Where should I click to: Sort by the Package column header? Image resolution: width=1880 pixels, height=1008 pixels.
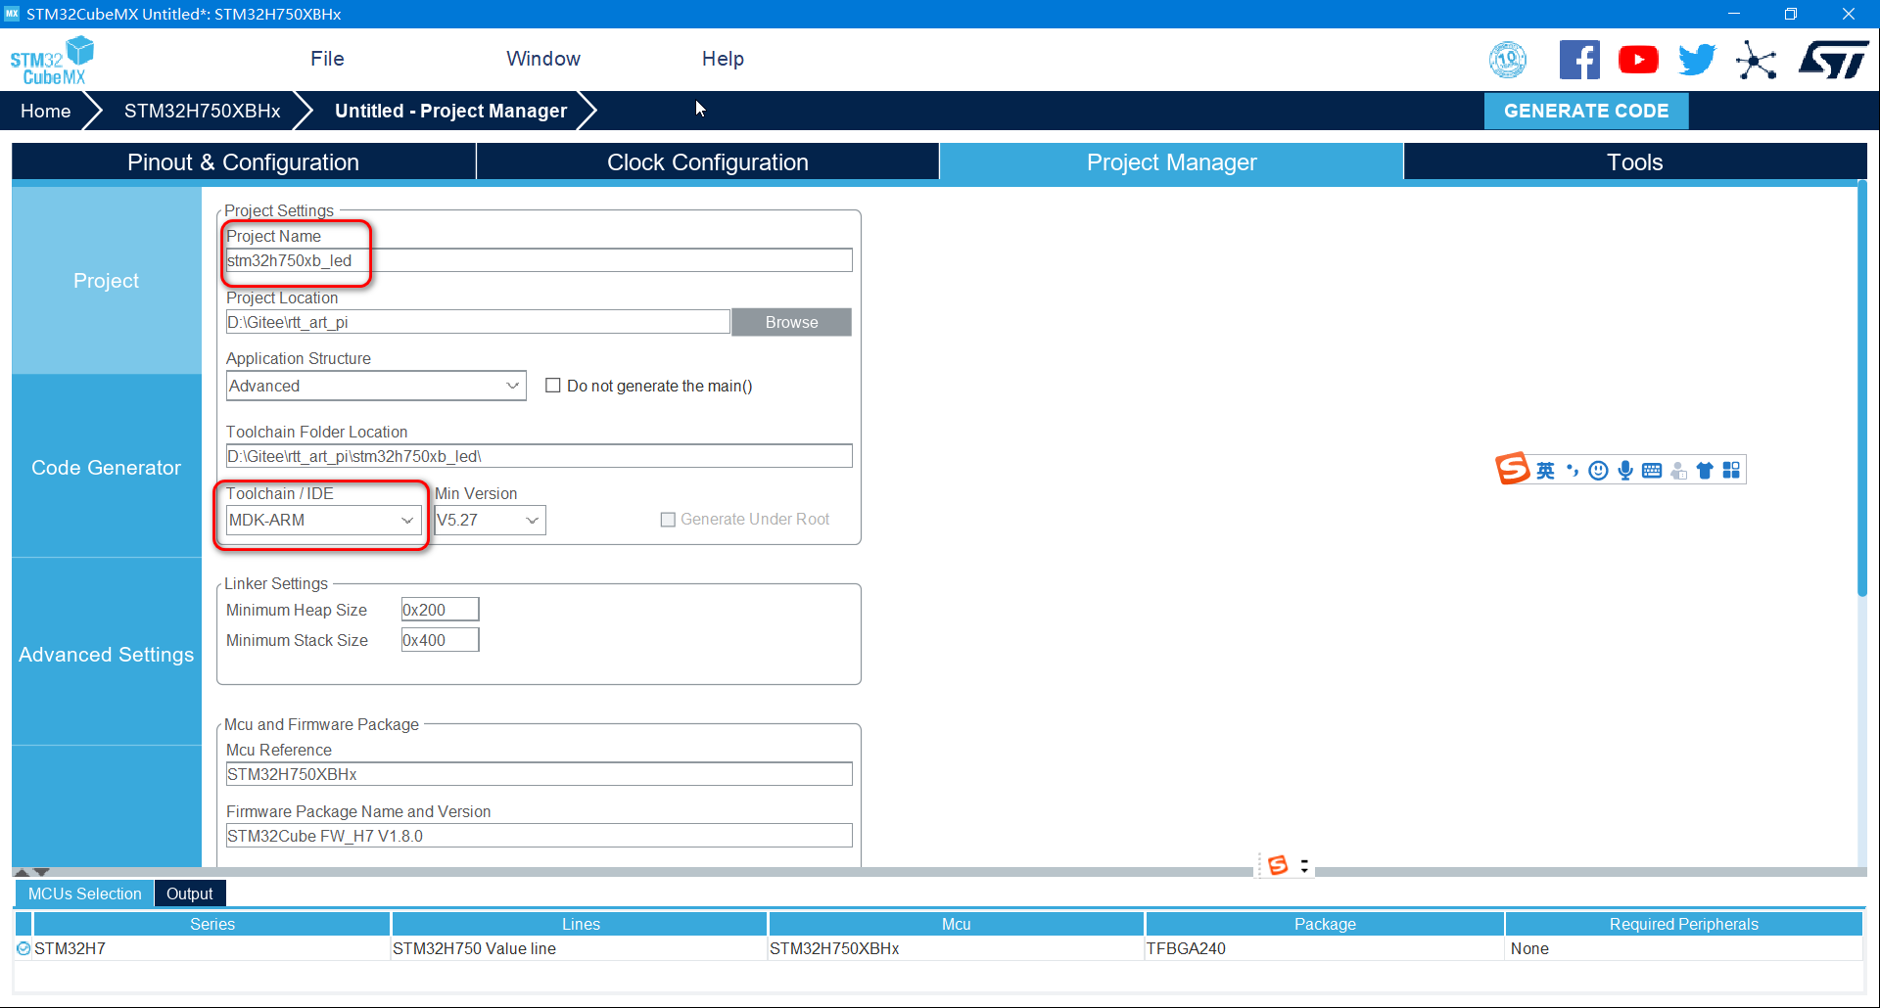coord(1325,924)
